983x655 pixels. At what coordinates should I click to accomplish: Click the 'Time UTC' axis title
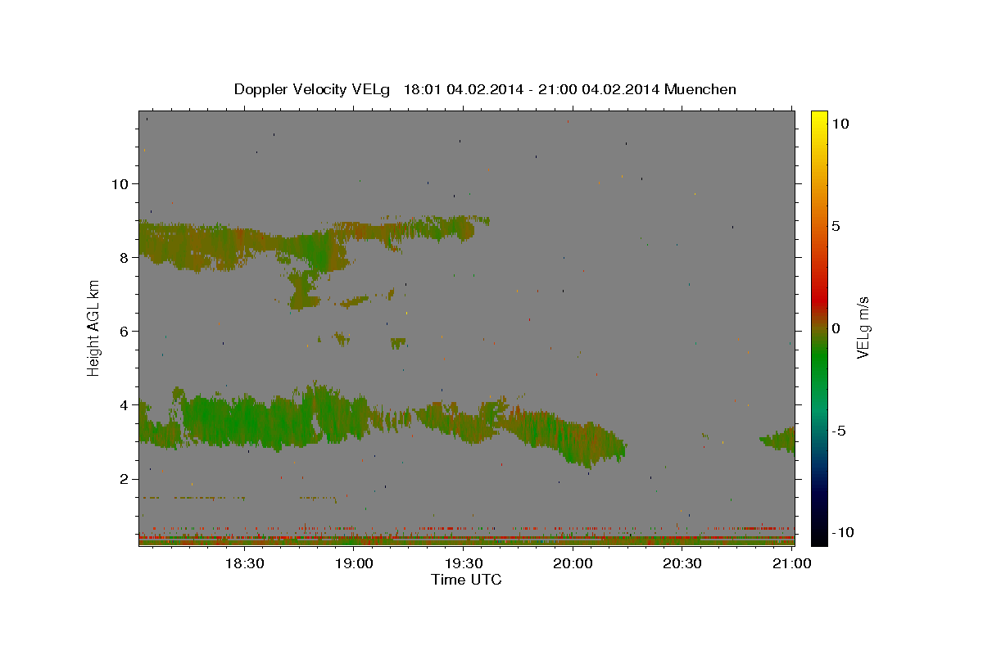point(466,580)
